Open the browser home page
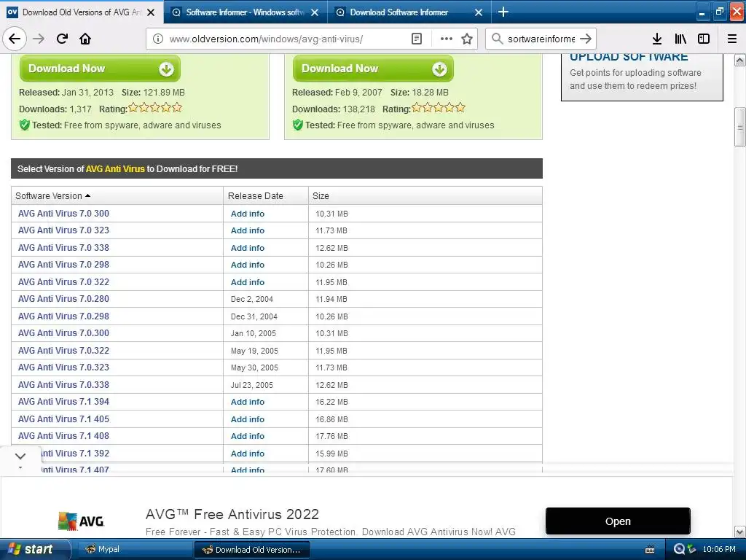The height and width of the screenshot is (560, 746). pyautogui.click(x=85, y=39)
